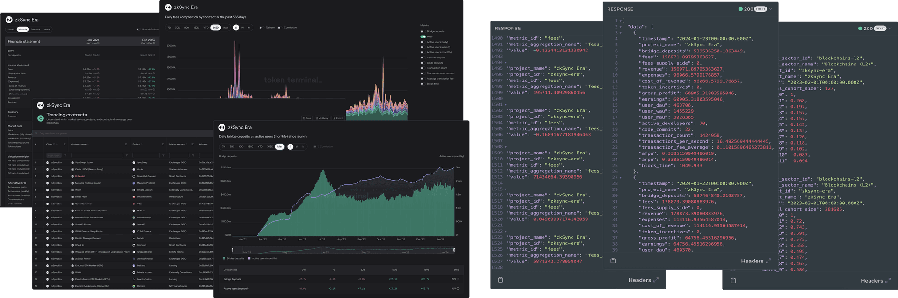Image resolution: width=898 pixels, height=298 pixels.
Task: Toggle Cumulative on the bridge deposits chart
Action: [x=316, y=146]
